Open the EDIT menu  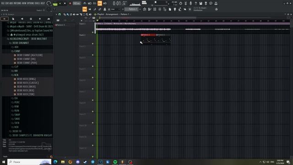click(7, 3)
